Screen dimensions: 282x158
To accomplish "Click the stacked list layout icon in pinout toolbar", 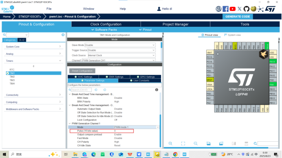I will pos(247,143).
